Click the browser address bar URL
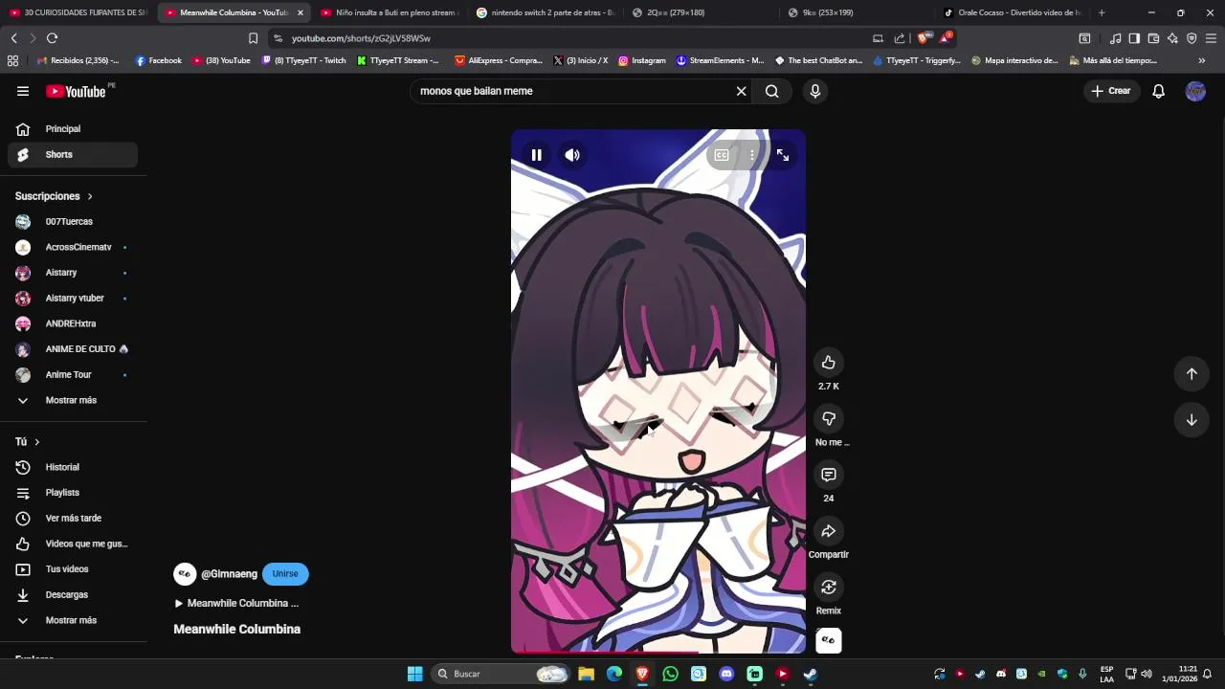The height and width of the screenshot is (689, 1225). pos(361,38)
